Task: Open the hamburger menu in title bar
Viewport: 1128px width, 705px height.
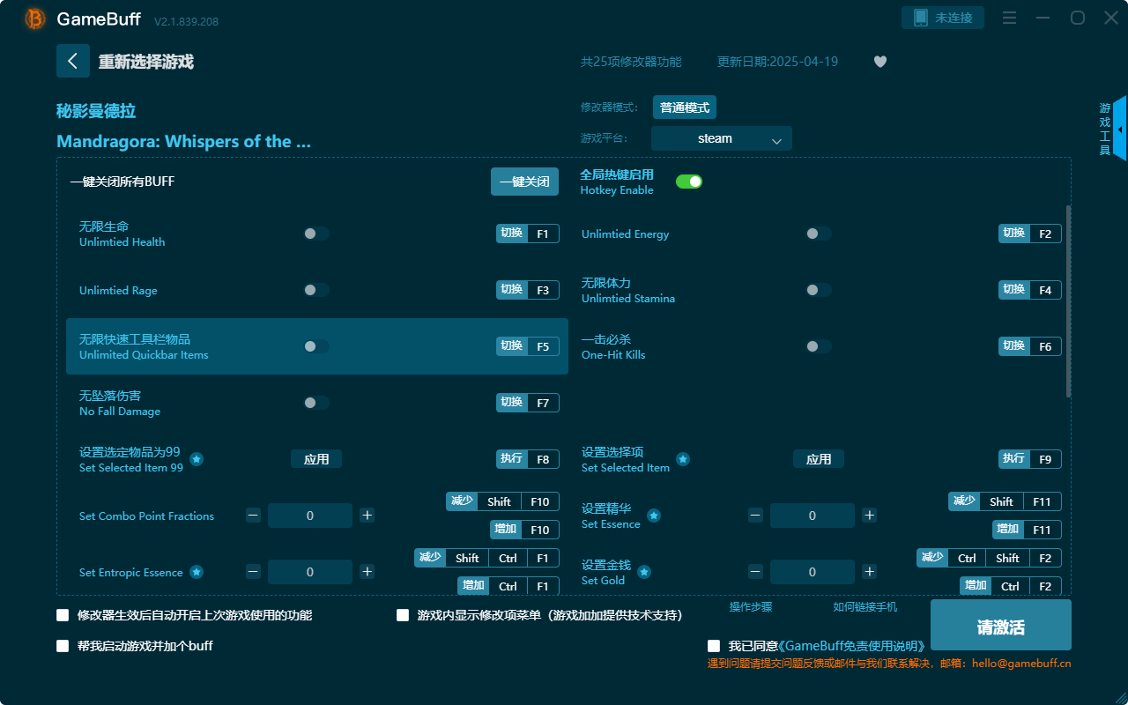Action: [x=1008, y=18]
